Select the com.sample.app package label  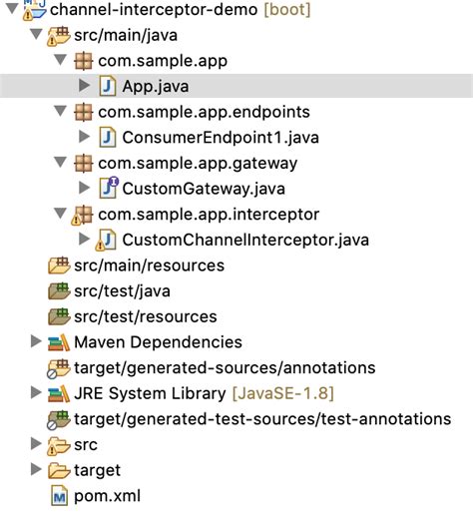pyautogui.click(x=163, y=61)
